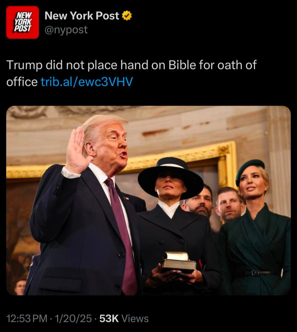This screenshot has width=297, height=332.
Task: Click the wide-brimmed hat in the photo
Action: point(171,177)
